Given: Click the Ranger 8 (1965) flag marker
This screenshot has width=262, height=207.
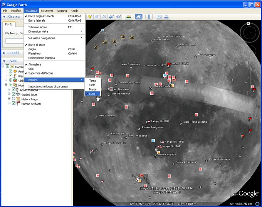Looking at the screenshot, I should click(x=162, y=143).
